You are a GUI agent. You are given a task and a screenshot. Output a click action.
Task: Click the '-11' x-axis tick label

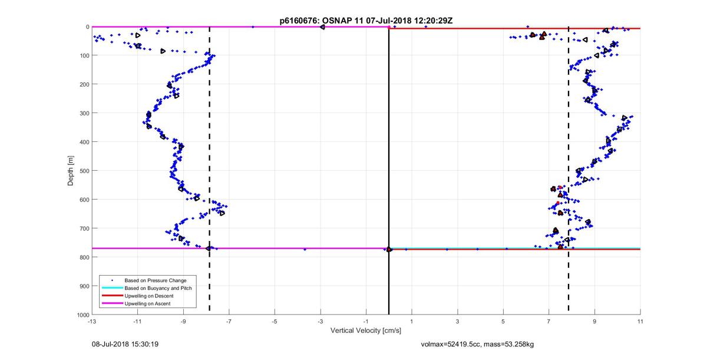coord(137,322)
